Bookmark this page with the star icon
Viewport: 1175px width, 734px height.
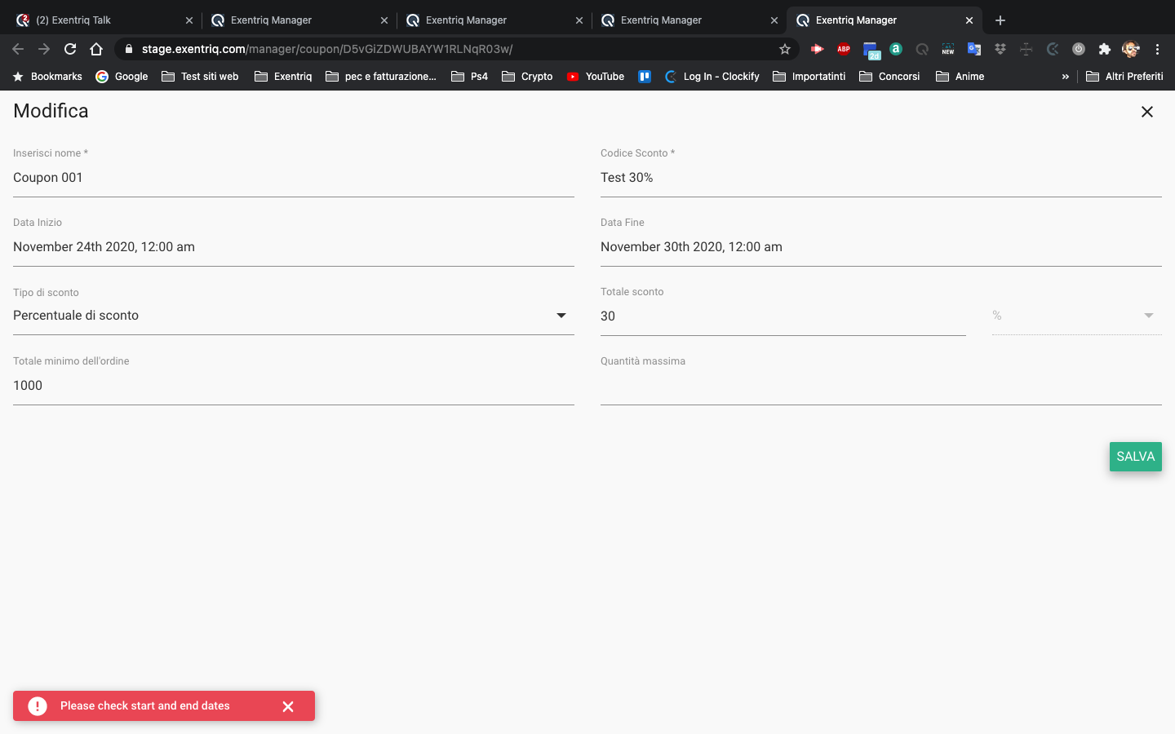click(x=785, y=49)
